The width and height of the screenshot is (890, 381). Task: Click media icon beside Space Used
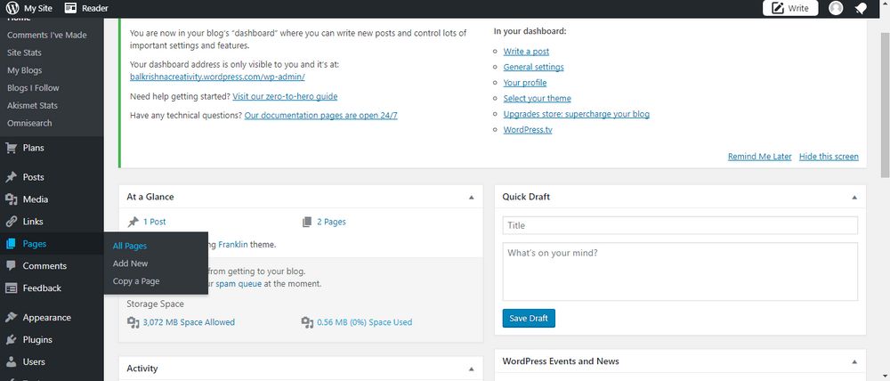coord(307,322)
